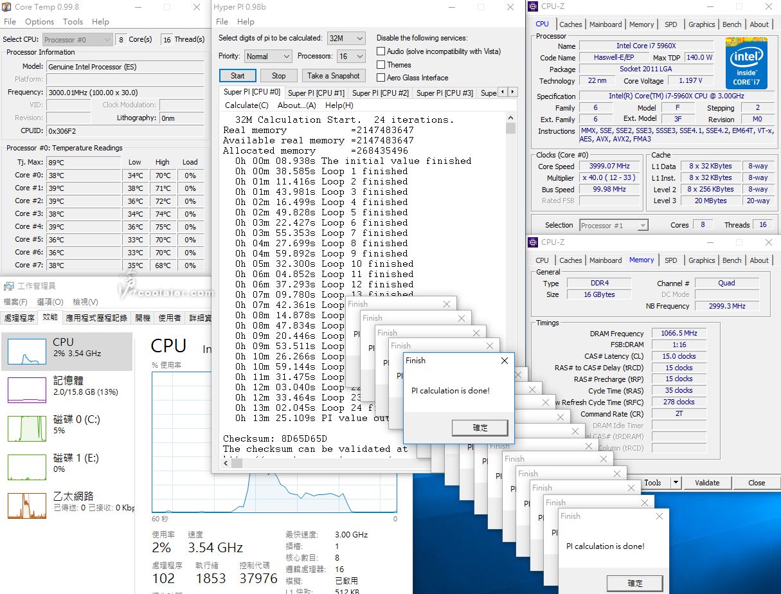
Task: Select the 磁碟 0 (C:) performance graph
Action: 26,429
